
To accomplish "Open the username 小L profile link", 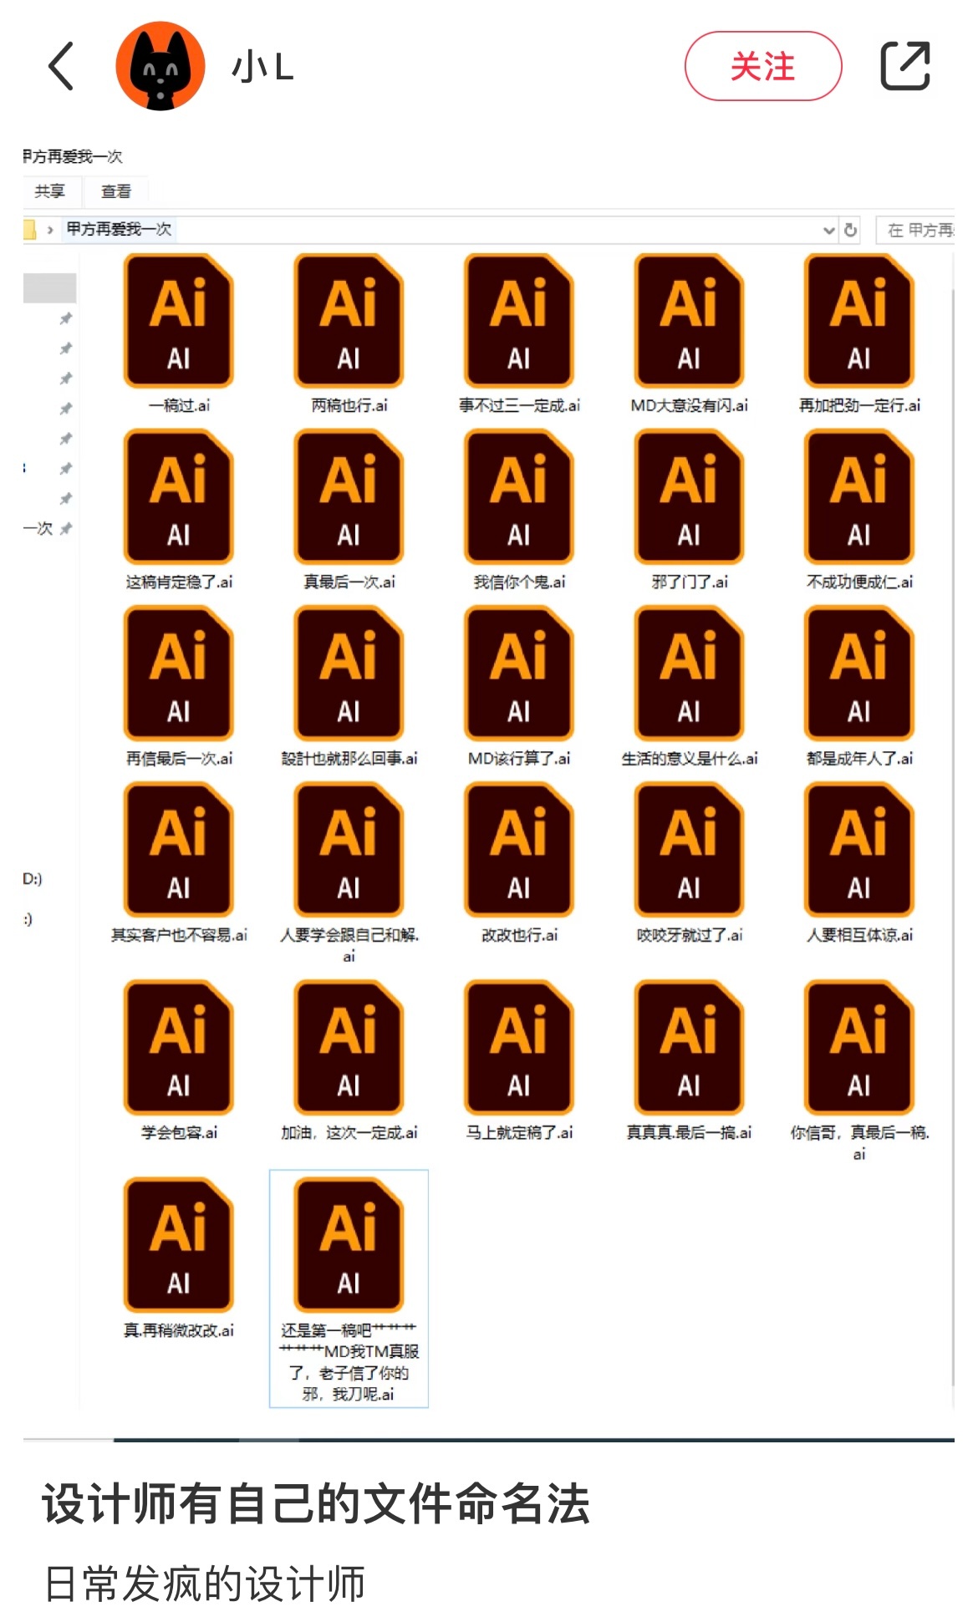I will [262, 67].
